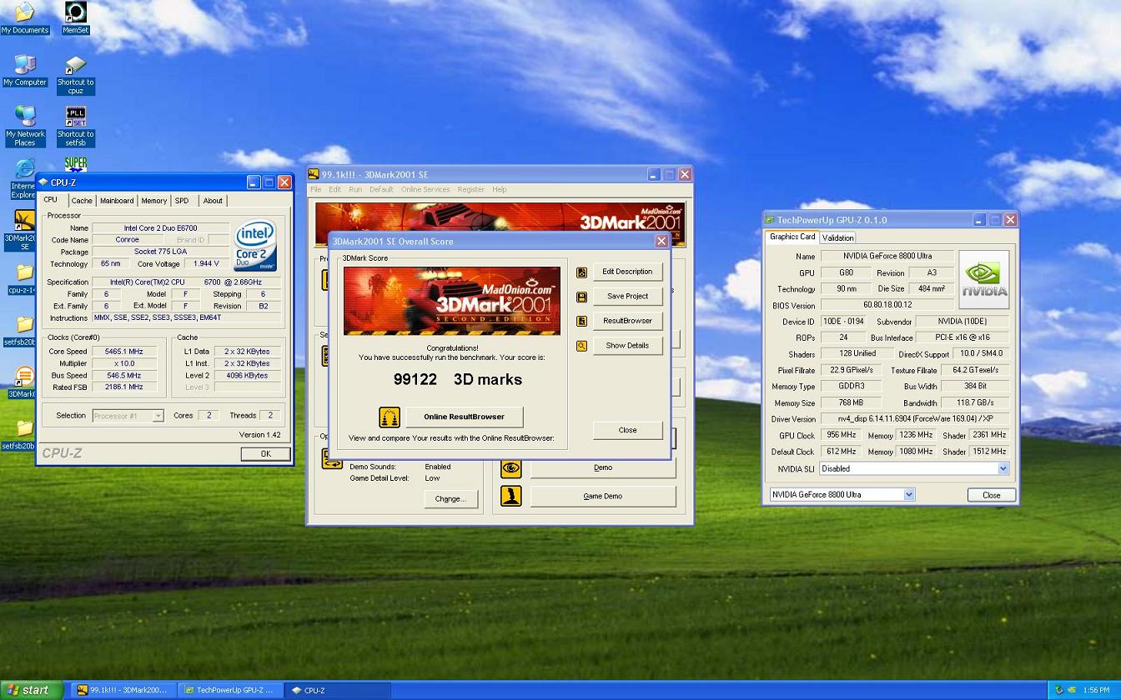Click the Online ResultBrowser button
1121x700 pixels.
465,417
